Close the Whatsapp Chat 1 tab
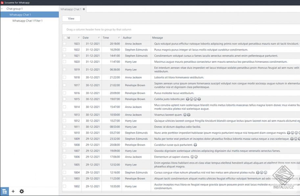 point(84,9)
